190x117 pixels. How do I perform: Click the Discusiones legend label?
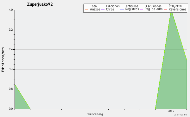pos(153,6)
